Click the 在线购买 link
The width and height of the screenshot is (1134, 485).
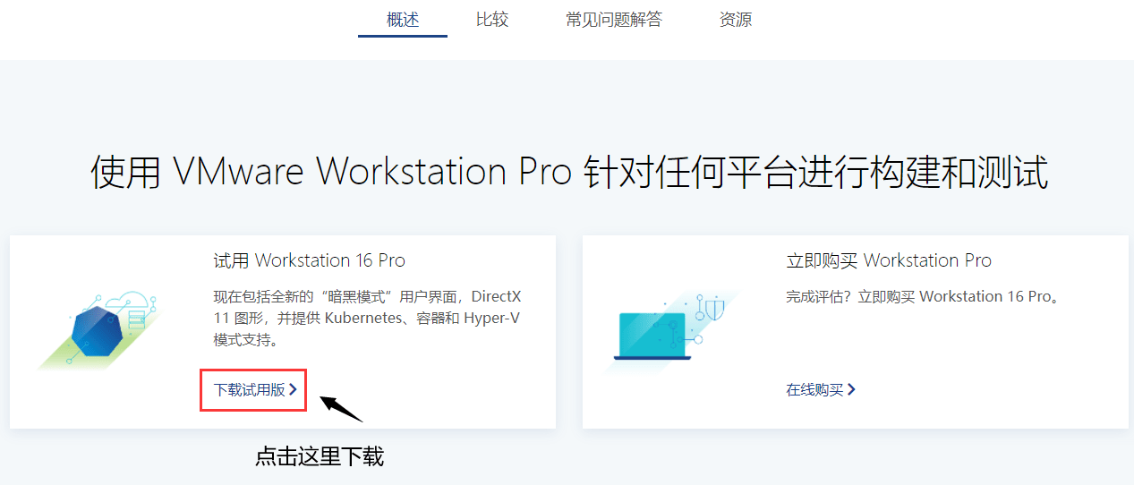(821, 390)
